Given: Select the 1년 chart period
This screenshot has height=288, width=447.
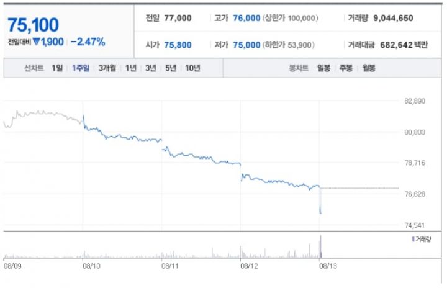Looking at the screenshot, I should pyautogui.click(x=131, y=68).
